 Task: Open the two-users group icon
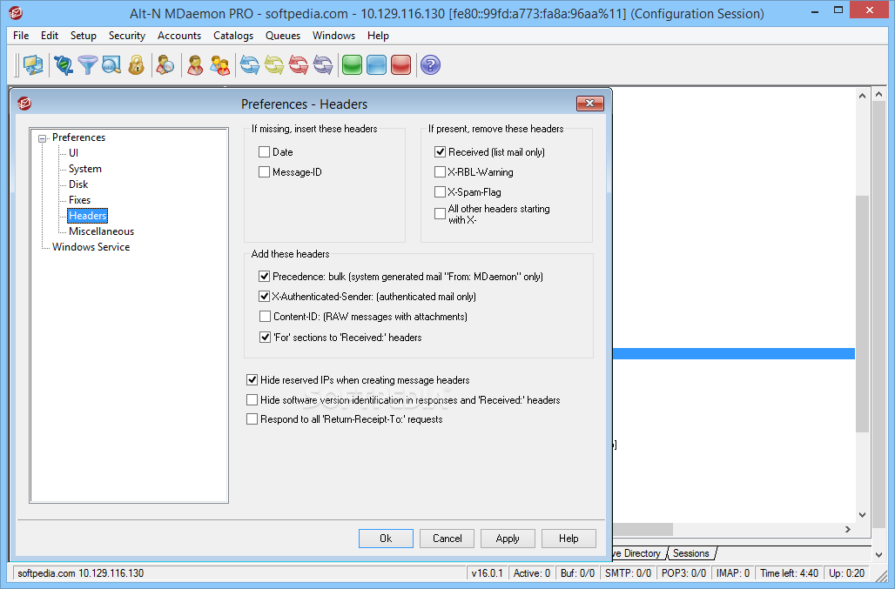219,65
